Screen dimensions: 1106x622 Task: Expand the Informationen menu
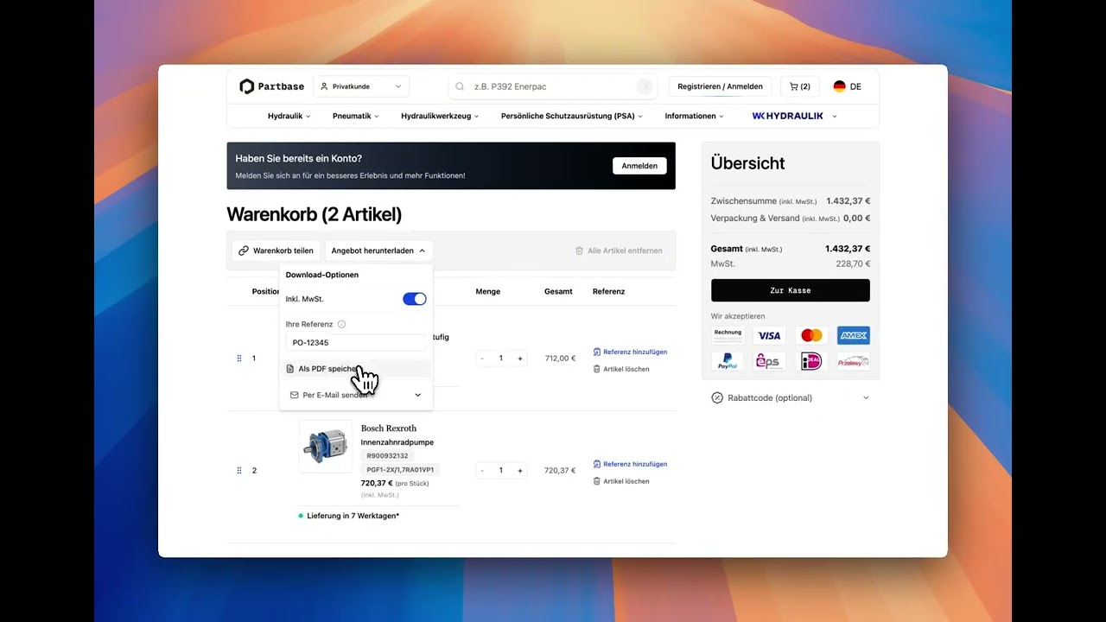(694, 116)
